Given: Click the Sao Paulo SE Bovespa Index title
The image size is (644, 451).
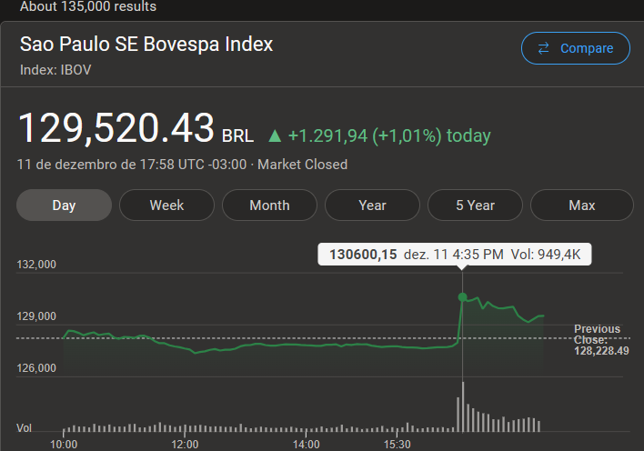Looking at the screenshot, I should click(146, 45).
